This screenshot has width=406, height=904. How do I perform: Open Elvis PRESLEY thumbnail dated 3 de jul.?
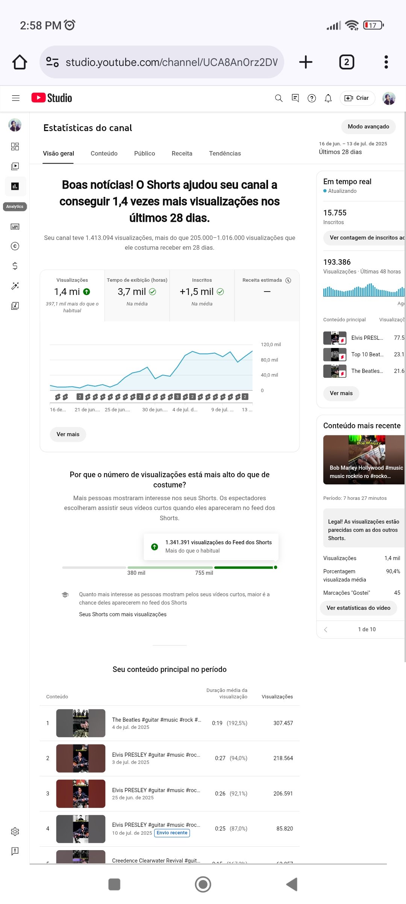click(x=81, y=758)
